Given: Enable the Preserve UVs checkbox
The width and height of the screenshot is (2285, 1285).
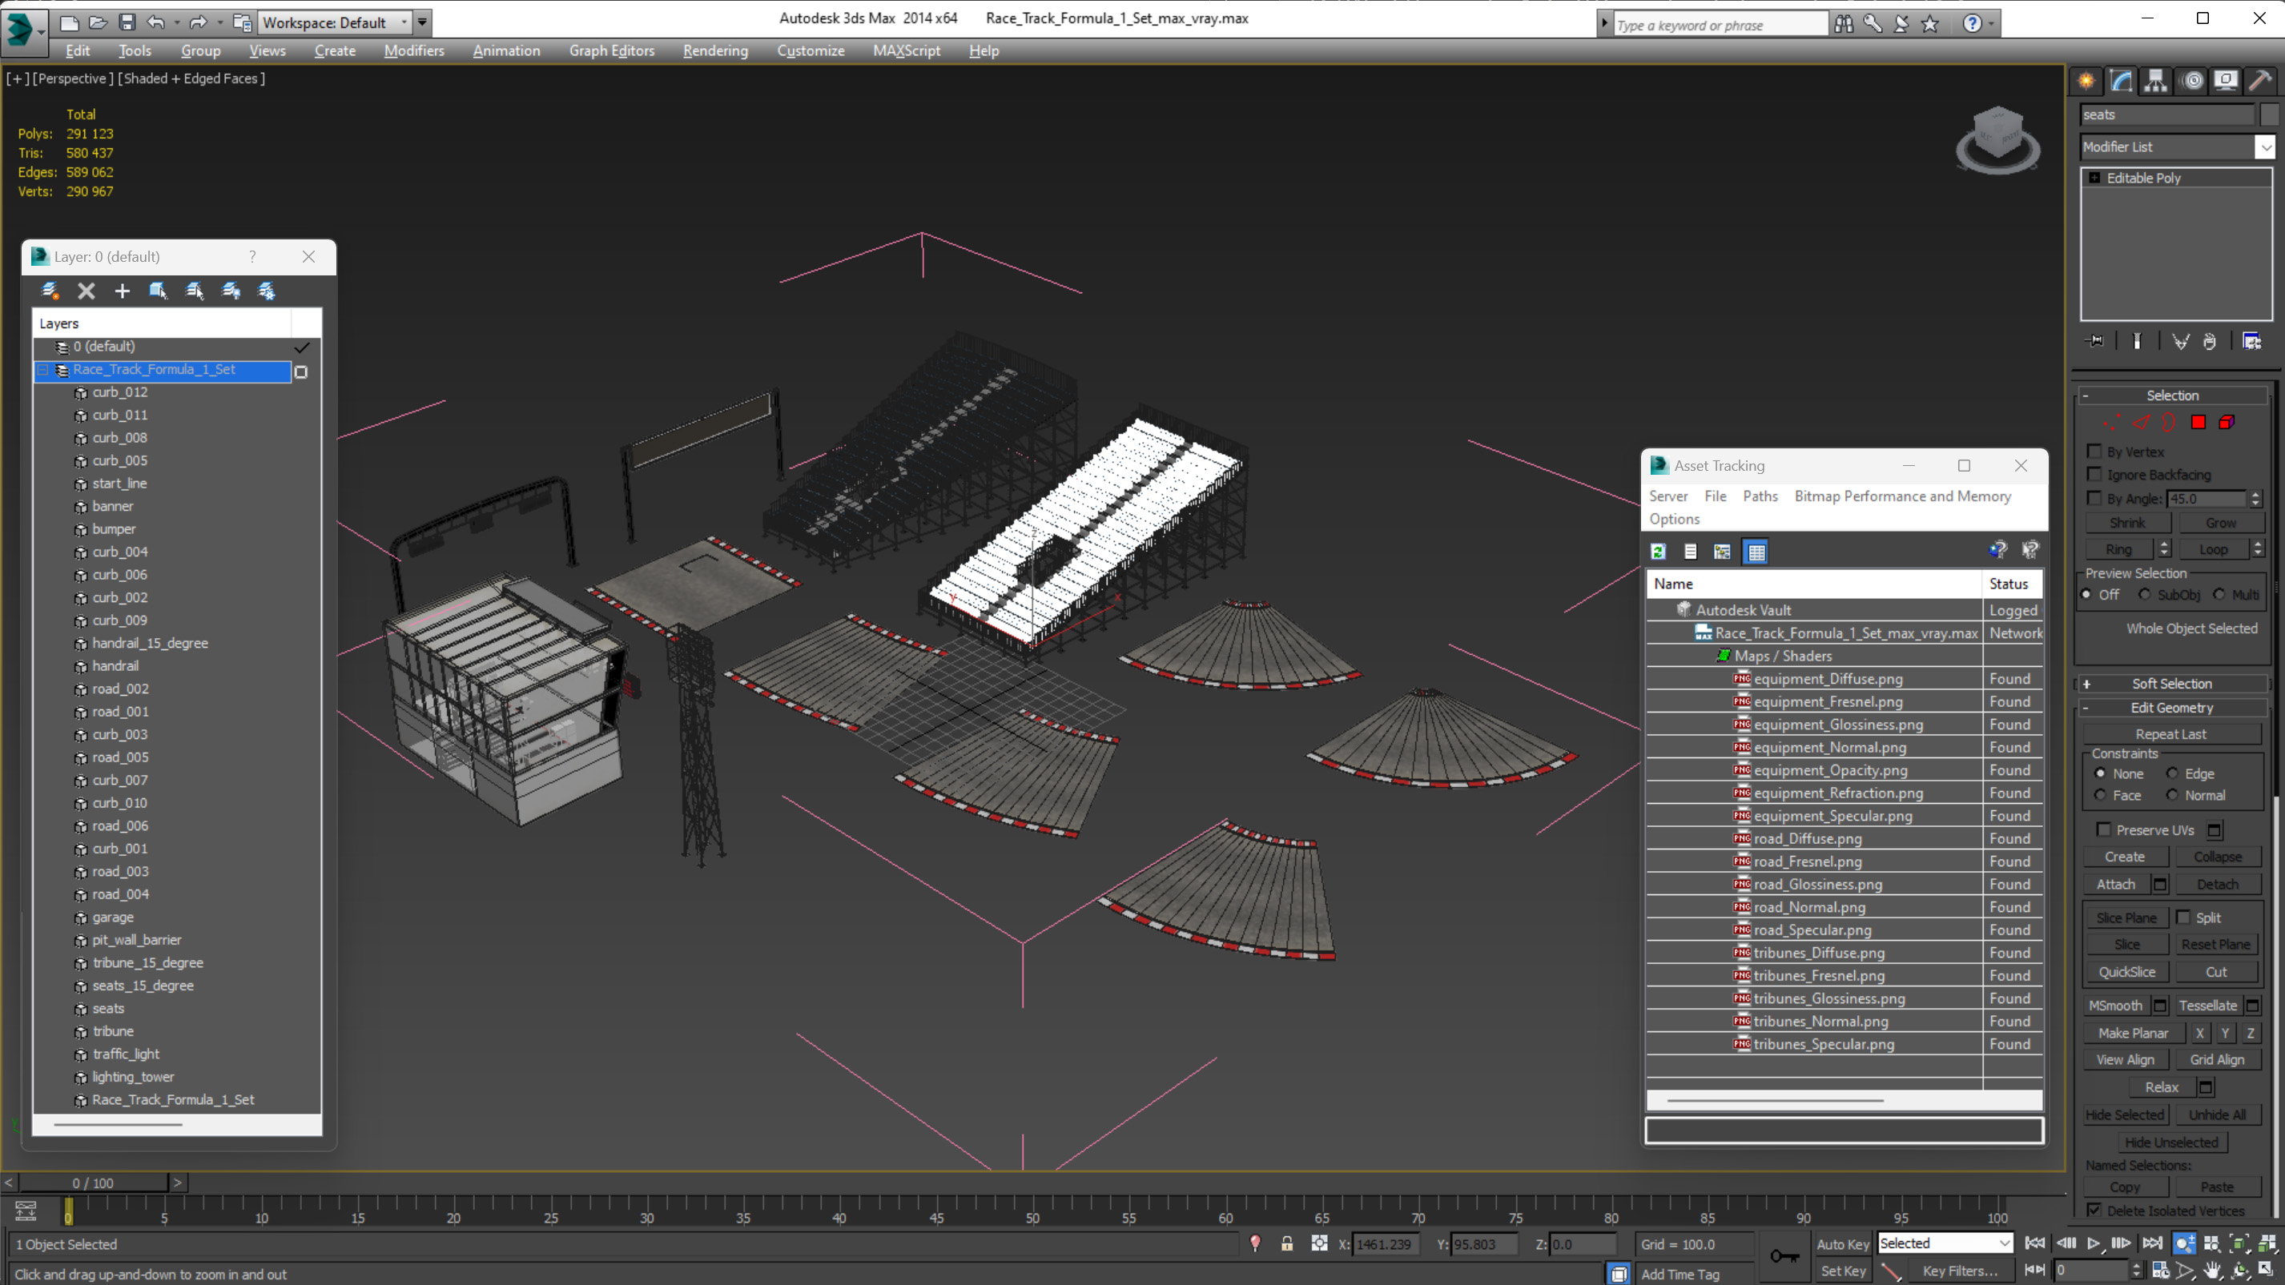Looking at the screenshot, I should 2103,829.
